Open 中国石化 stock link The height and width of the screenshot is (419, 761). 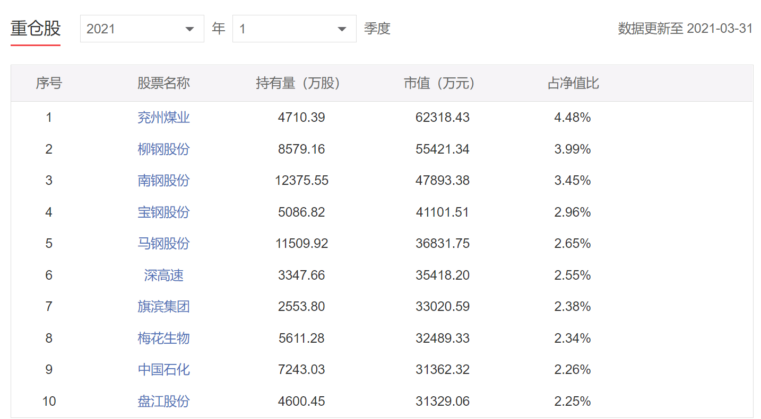[x=163, y=370]
